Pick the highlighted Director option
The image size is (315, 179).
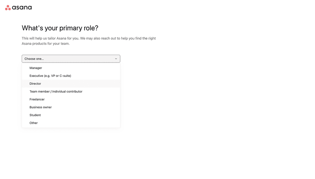pos(35,84)
